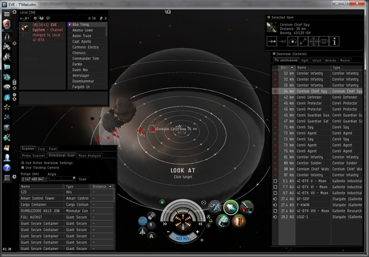369x257 pixels.
Task: Toggle the blue tactical overlay button
Action: point(143,221)
